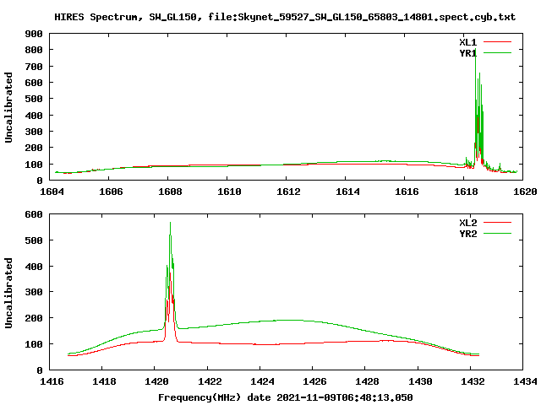Click the HIRES Spectrum plot title
Viewport: 541px width, 405px height.
pyautogui.click(x=285, y=17)
